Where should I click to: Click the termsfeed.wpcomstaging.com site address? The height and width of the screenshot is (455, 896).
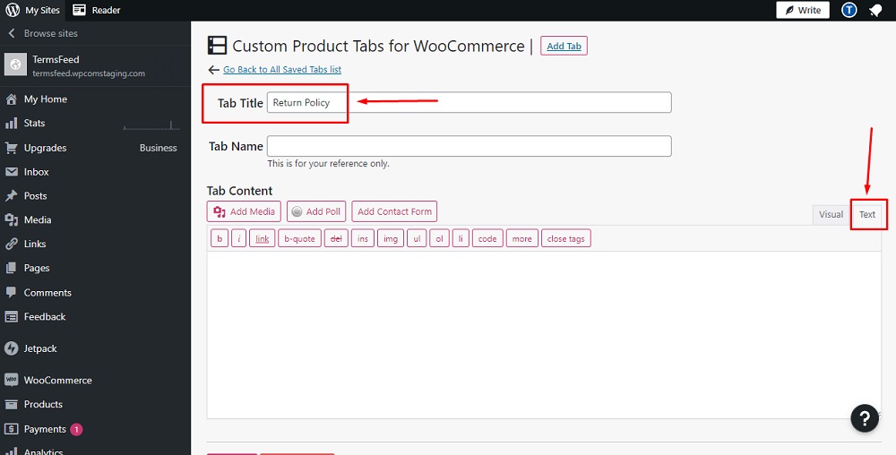pos(89,73)
